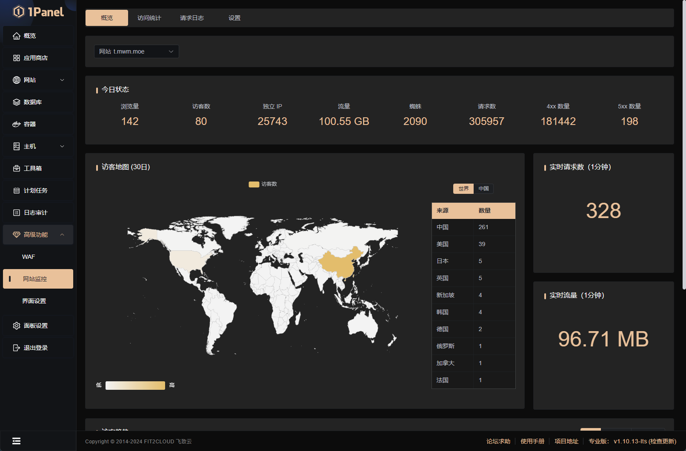
Task: Click the 美国 row in the source table
Action: tap(474, 244)
